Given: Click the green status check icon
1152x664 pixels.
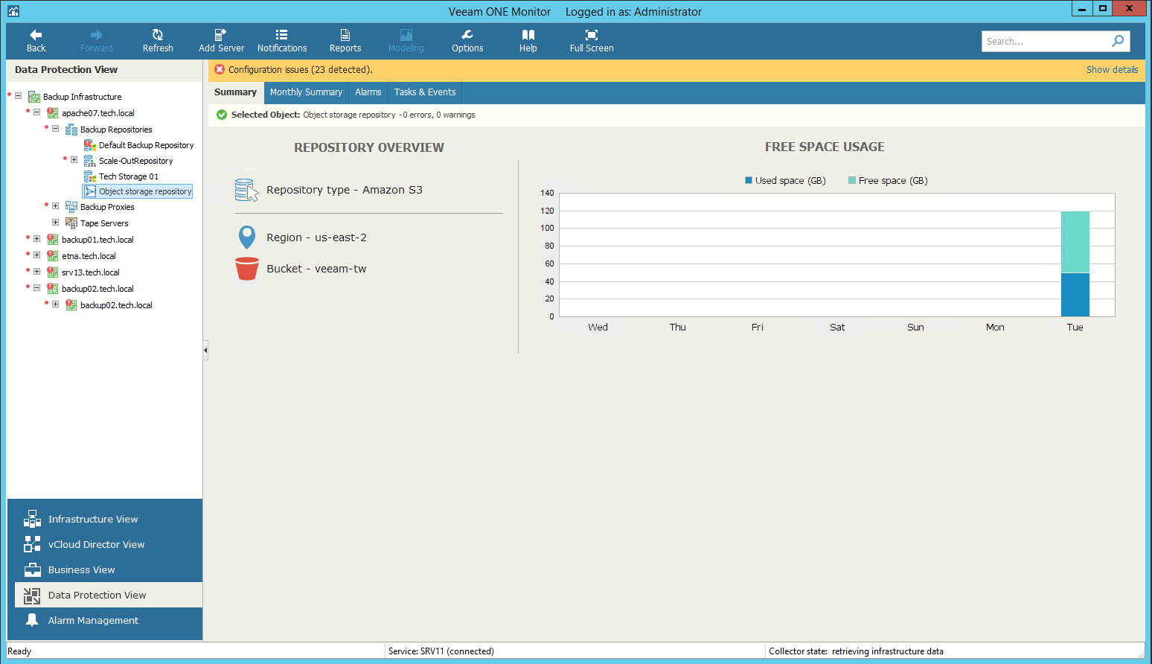Looking at the screenshot, I should pyautogui.click(x=222, y=115).
